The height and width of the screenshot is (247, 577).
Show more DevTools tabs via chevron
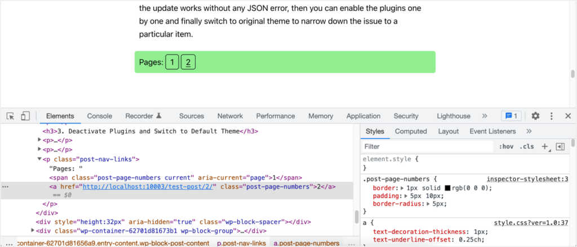[484, 116]
